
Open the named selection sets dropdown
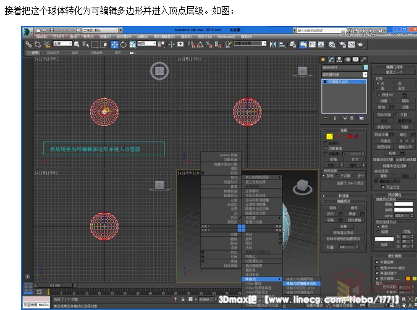[x=250, y=43]
